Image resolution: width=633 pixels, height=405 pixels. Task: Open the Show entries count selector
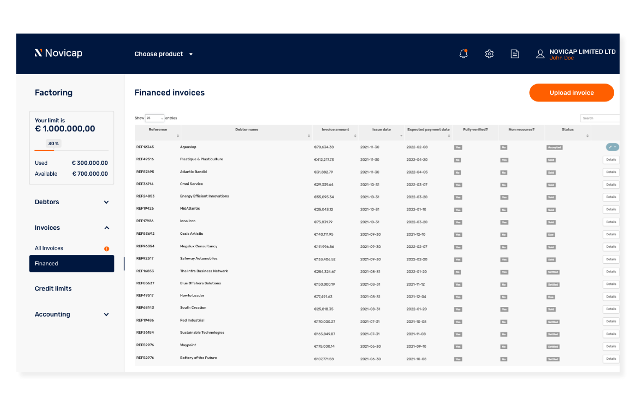point(154,118)
